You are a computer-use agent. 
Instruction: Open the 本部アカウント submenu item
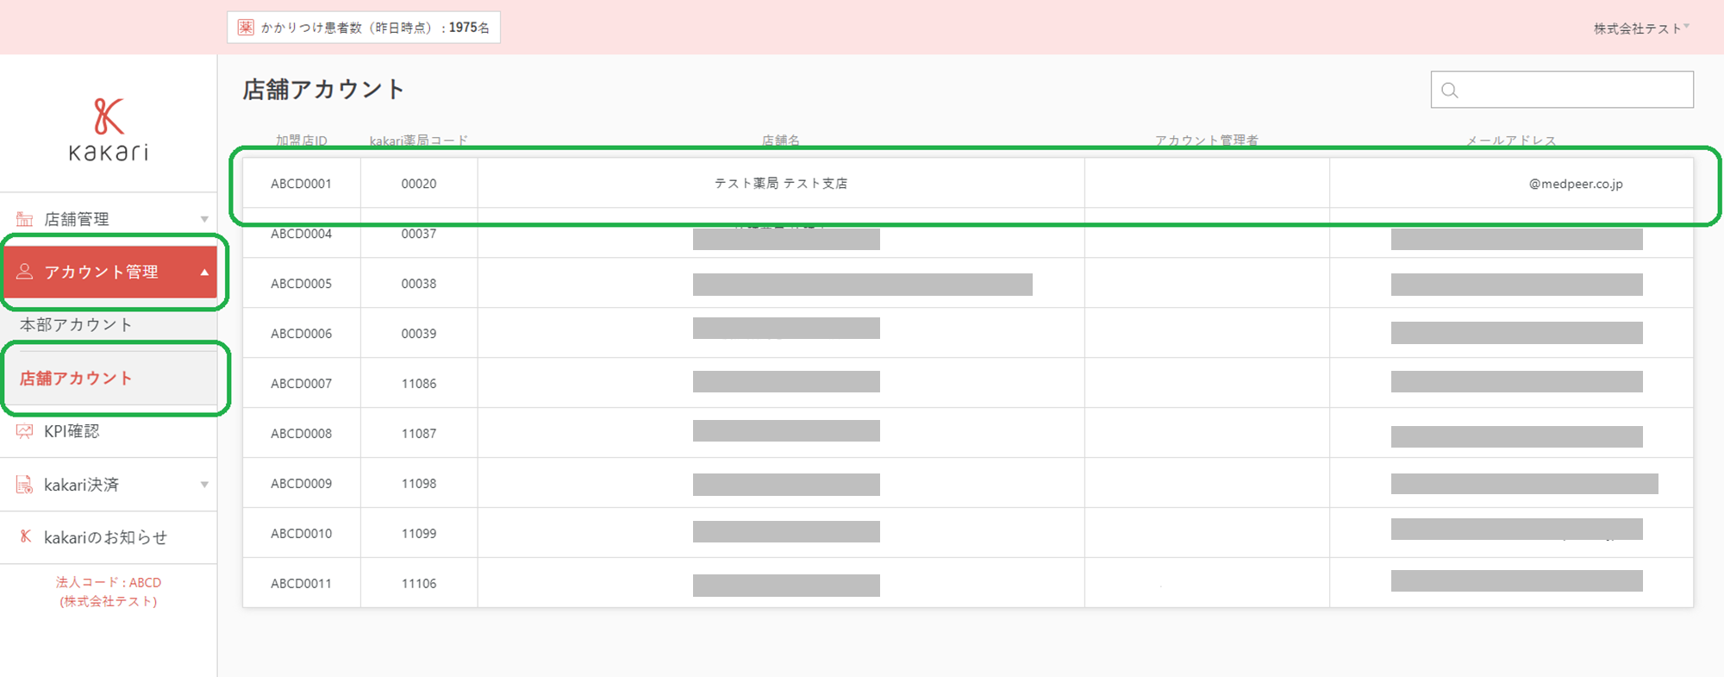tap(76, 325)
